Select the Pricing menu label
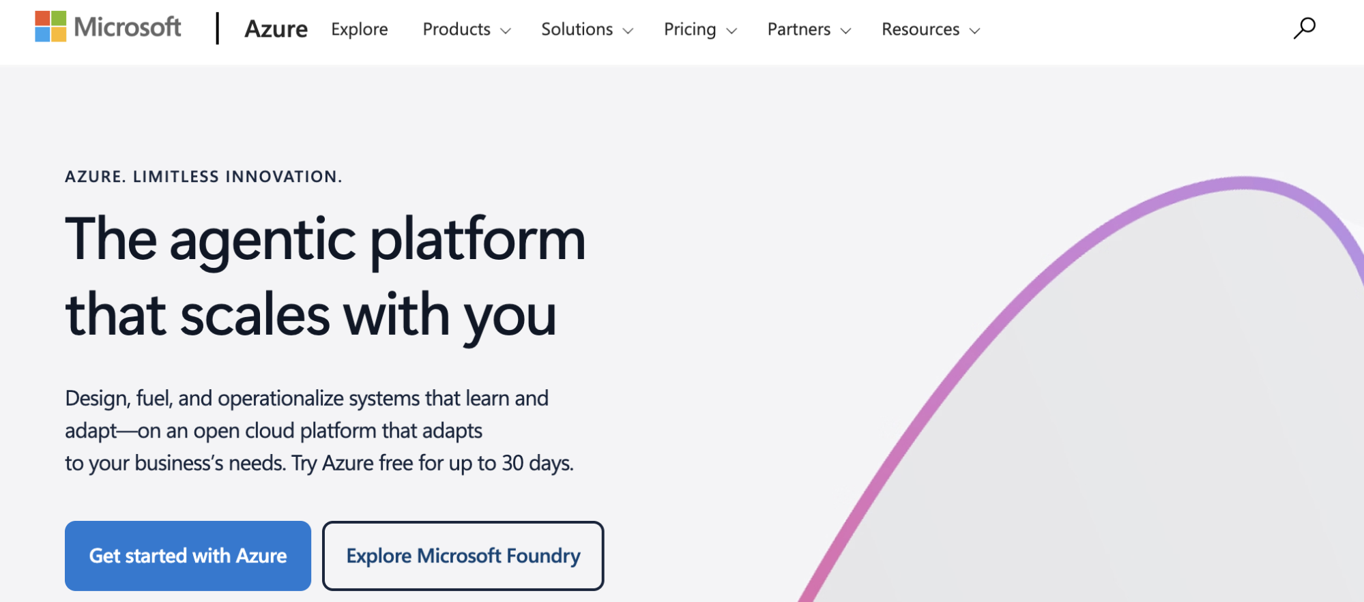Image resolution: width=1364 pixels, height=602 pixels. [690, 29]
